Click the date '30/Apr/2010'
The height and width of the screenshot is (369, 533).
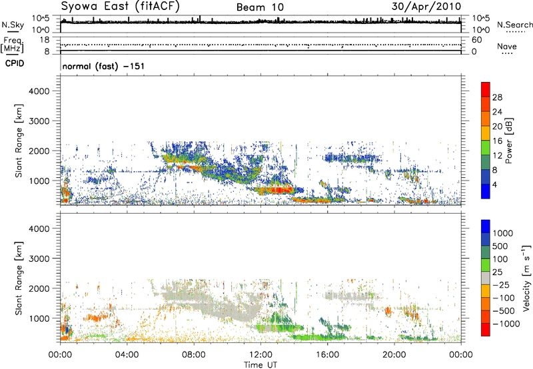(426, 7)
